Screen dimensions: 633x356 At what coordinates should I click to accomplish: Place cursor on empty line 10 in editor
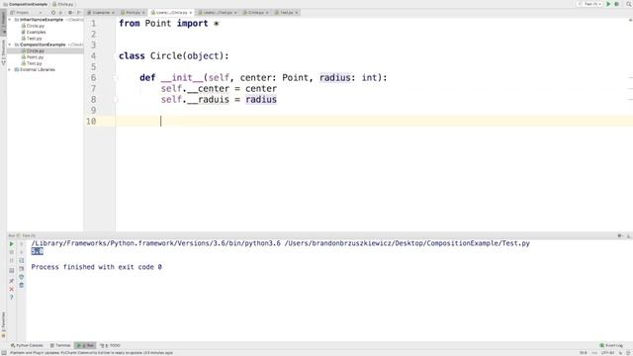pyautogui.click(x=374, y=121)
